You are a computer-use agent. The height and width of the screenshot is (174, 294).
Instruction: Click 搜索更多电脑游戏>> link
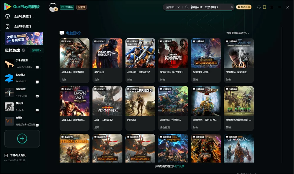coord(238,33)
